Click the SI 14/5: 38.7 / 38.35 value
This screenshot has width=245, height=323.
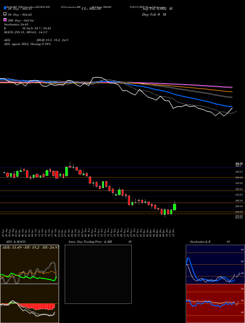(37, 28)
